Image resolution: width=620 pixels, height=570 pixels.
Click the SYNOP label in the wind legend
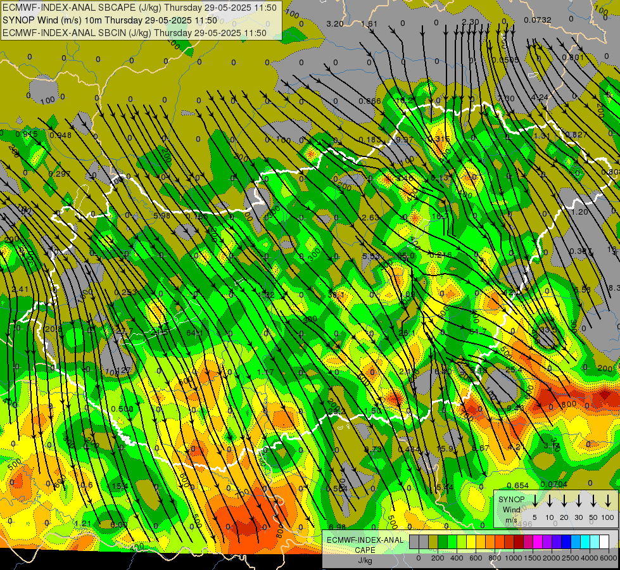[x=511, y=500]
